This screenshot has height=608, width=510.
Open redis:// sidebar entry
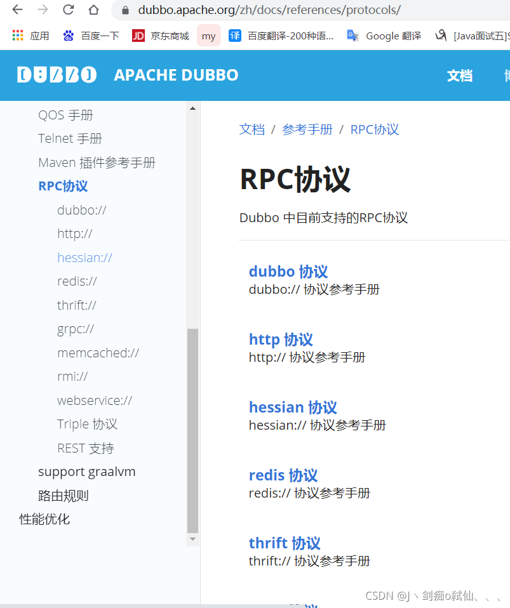click(x=77, y=281)
